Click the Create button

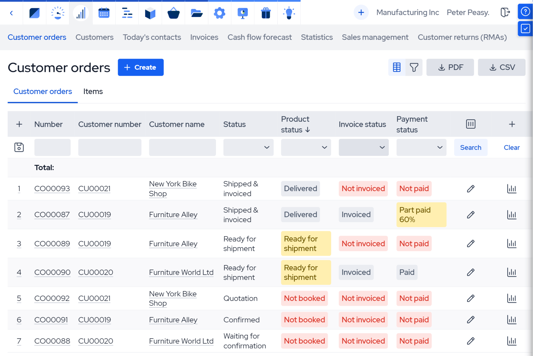141,67
